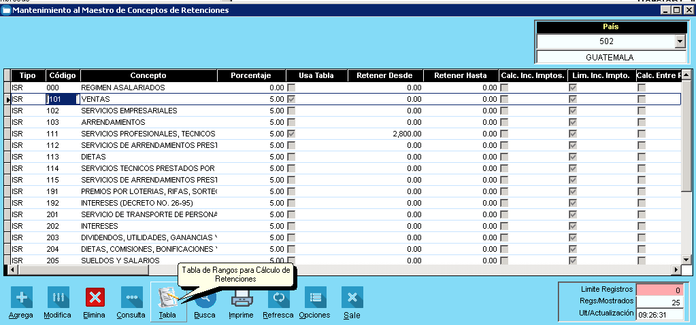Expand the País dropdown arrow

click(x=679, y=42)
